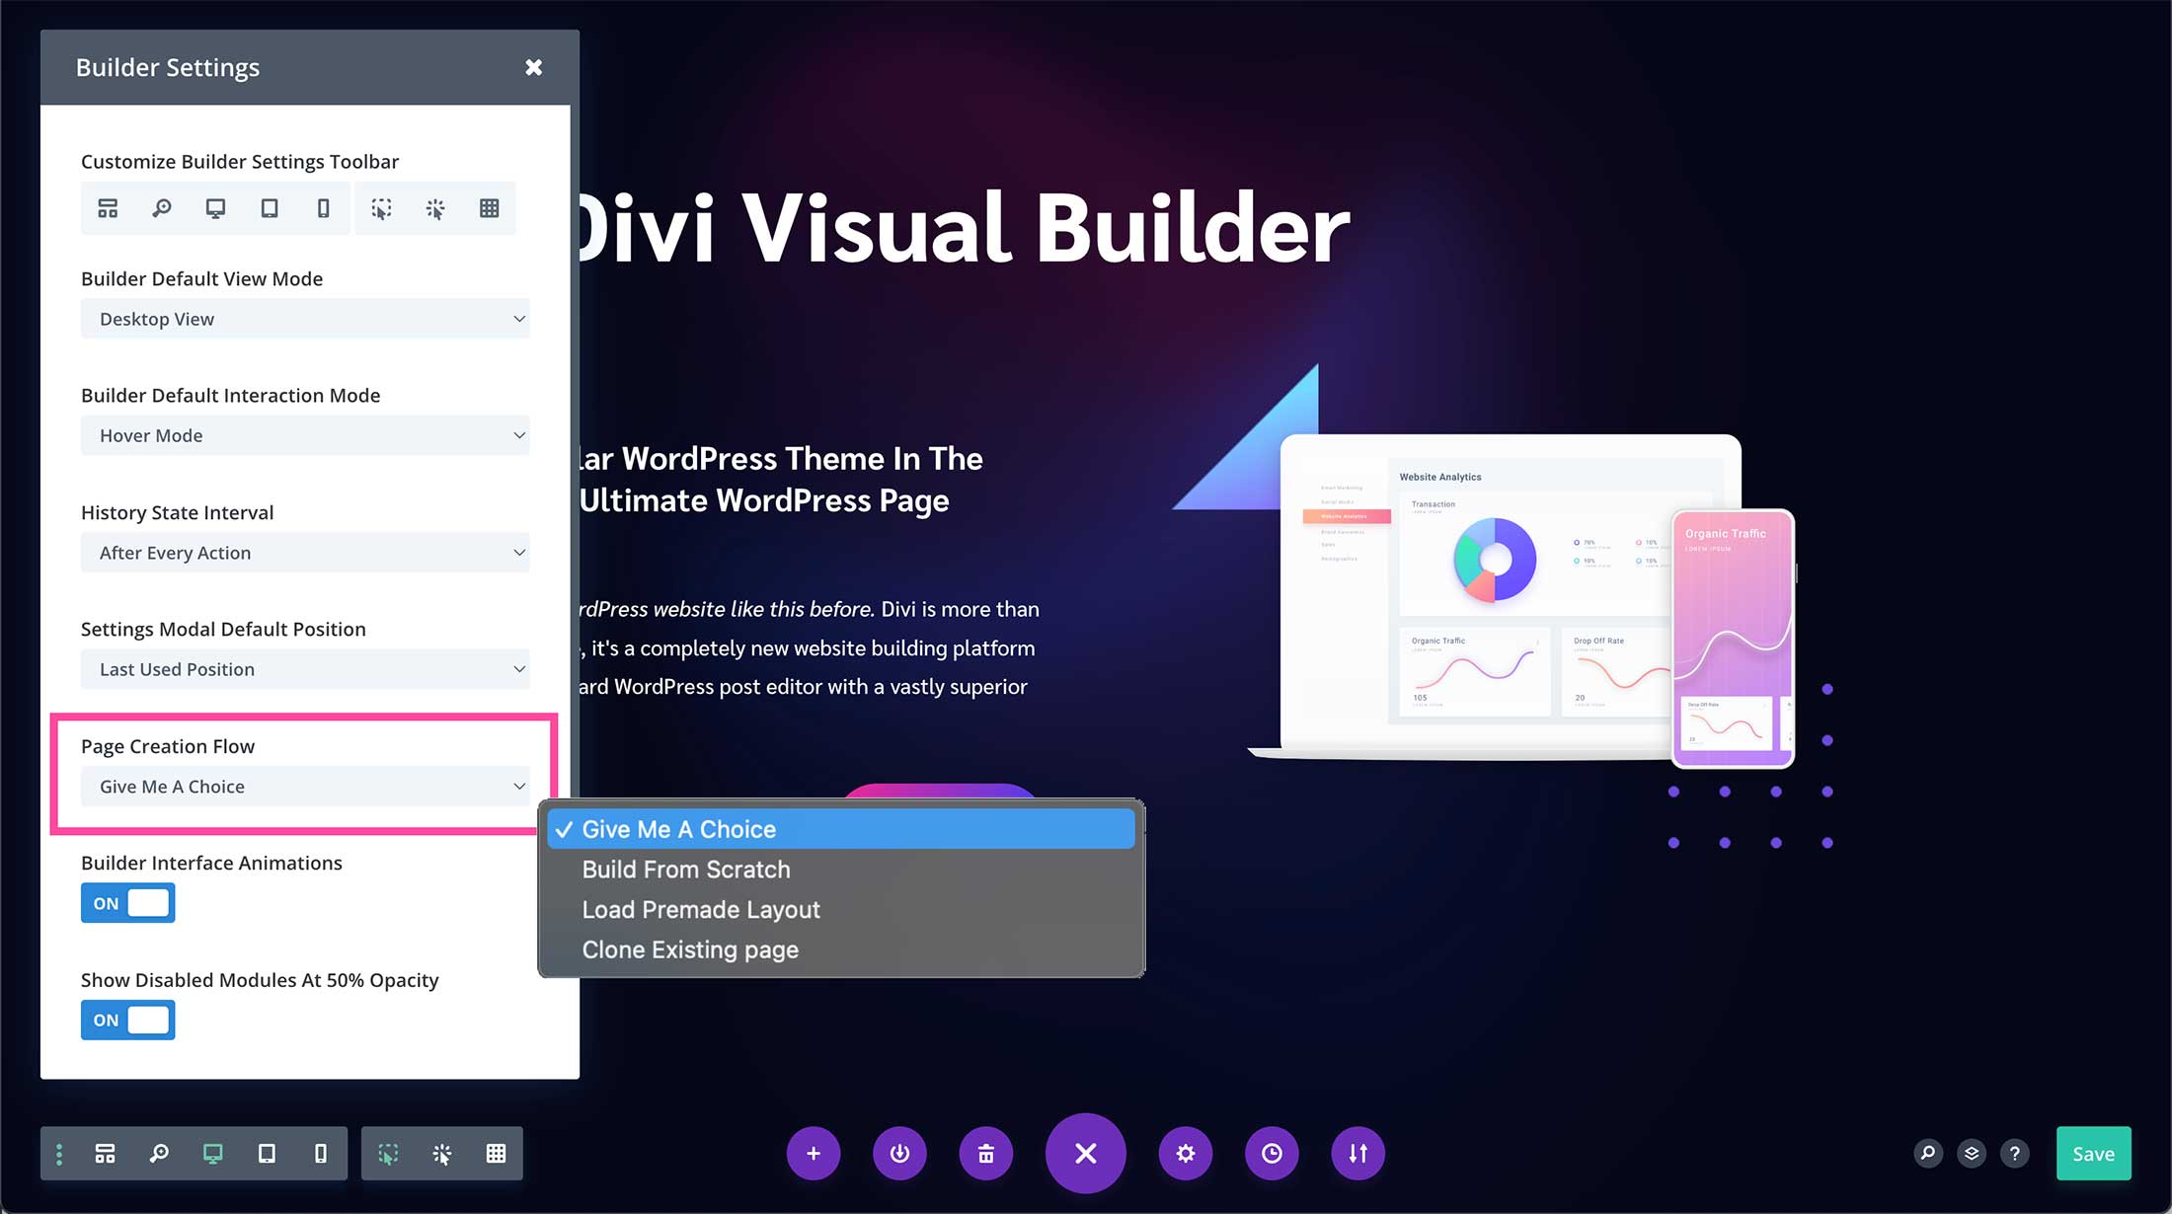Select tablet view icon in bottom toolbar
Viewport: 2172px width, 1214px height.
tap(267, 1153)
